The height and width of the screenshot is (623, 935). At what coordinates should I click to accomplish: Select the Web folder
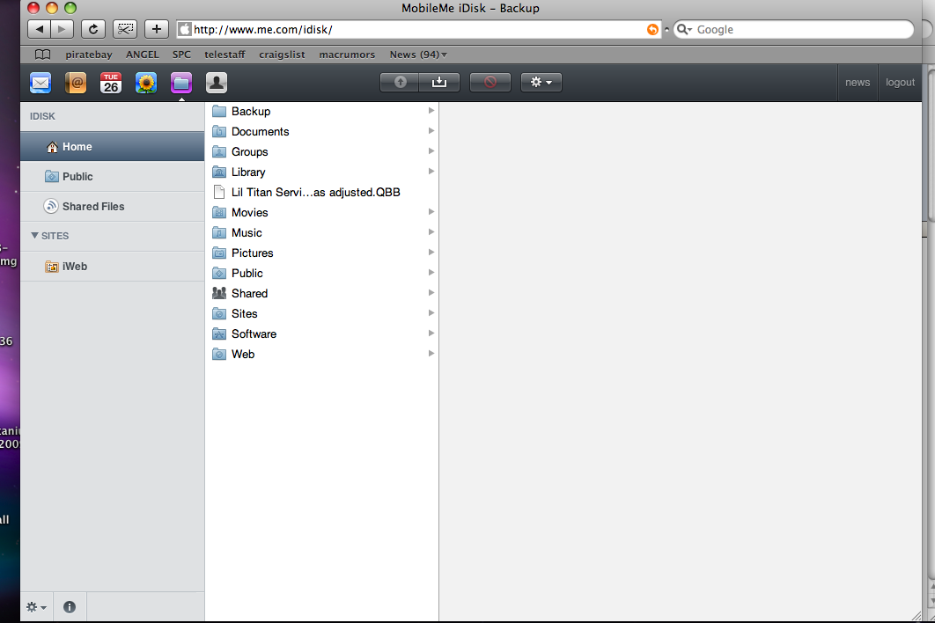click(322, 355)
